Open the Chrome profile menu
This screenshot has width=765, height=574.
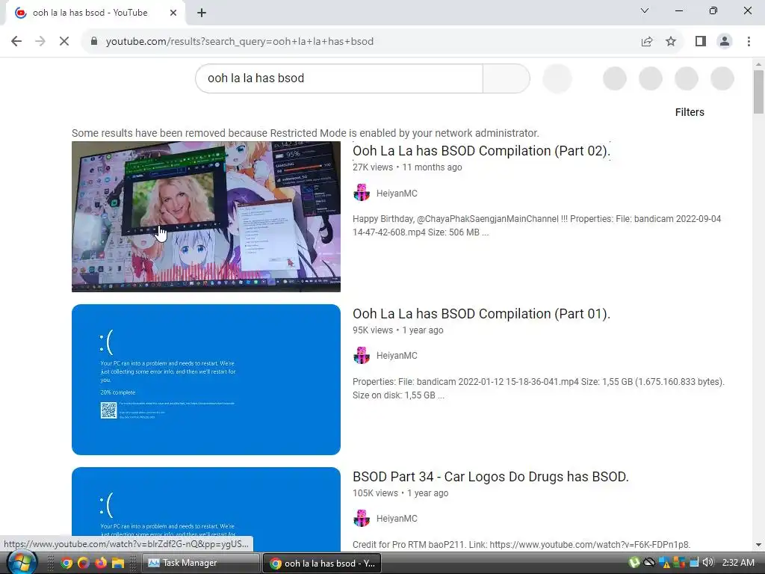click(x=725, y=42)
